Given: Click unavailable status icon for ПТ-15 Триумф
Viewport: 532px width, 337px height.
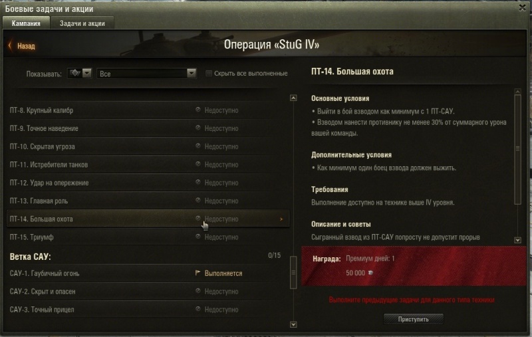Looking at the screenshot, I should [198, 237].
